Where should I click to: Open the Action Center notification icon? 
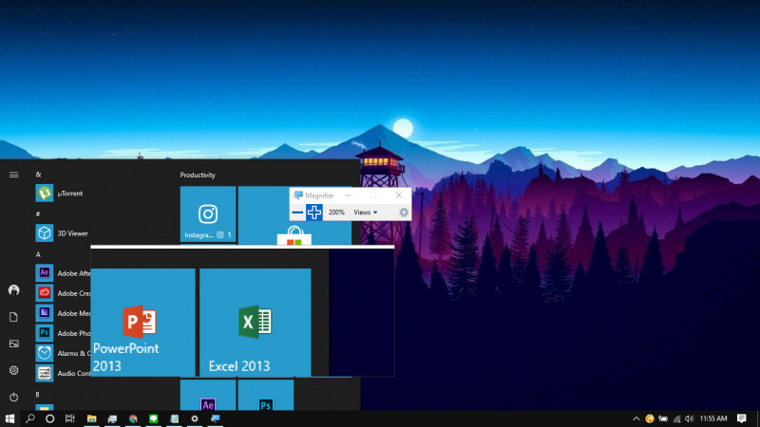click(742, 418)
